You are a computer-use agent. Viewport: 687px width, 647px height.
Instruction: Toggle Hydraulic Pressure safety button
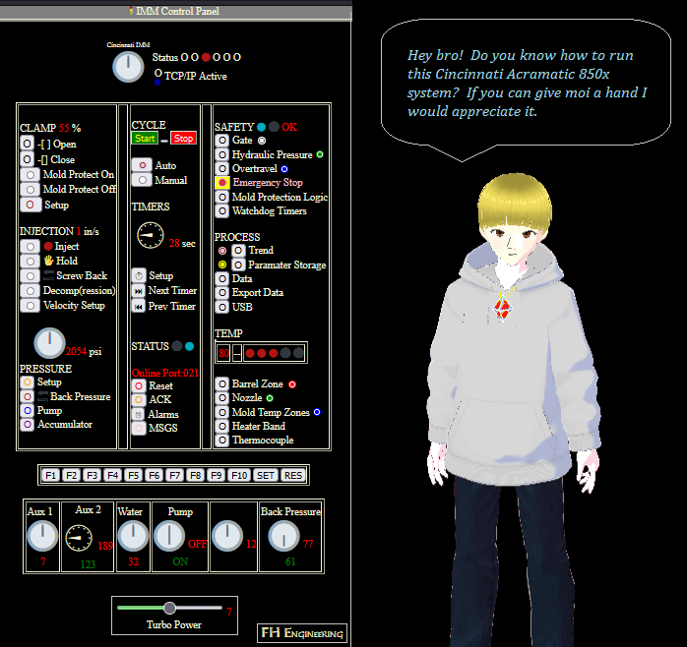click(222, 154)
